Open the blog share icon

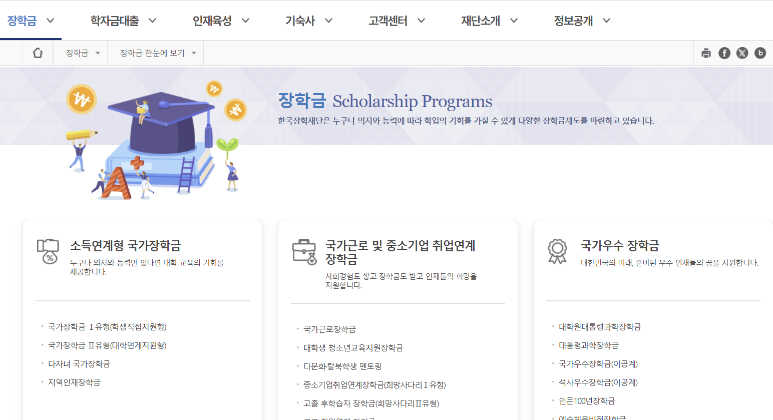[760, 53]
